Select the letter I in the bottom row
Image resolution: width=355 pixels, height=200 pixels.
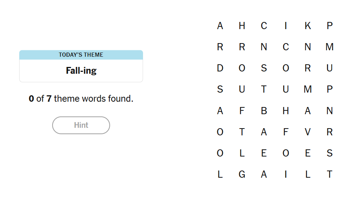(x=286, y=174)
